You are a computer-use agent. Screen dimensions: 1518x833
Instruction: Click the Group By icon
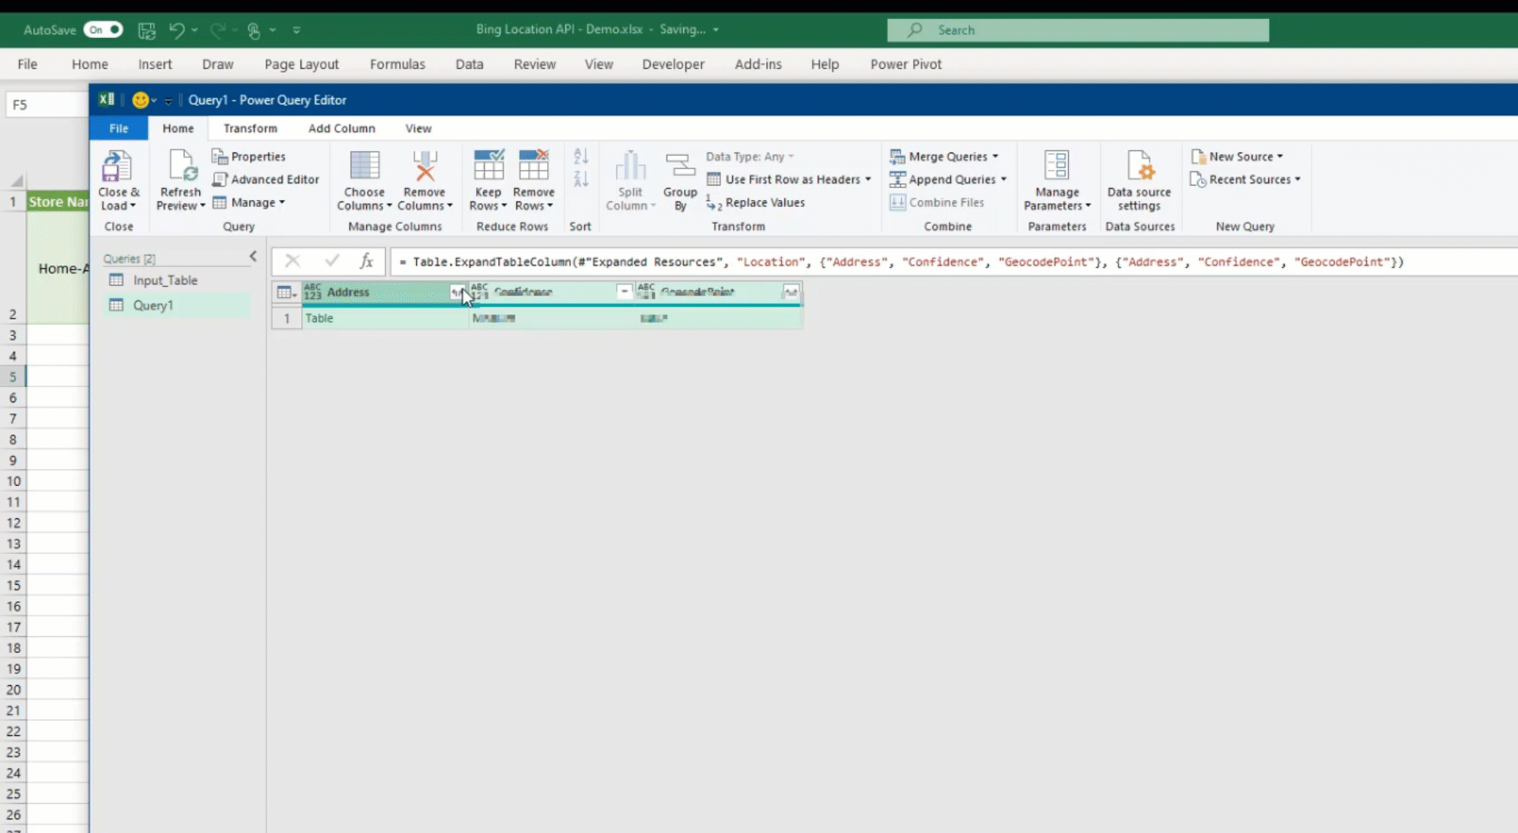coord(680,166)
